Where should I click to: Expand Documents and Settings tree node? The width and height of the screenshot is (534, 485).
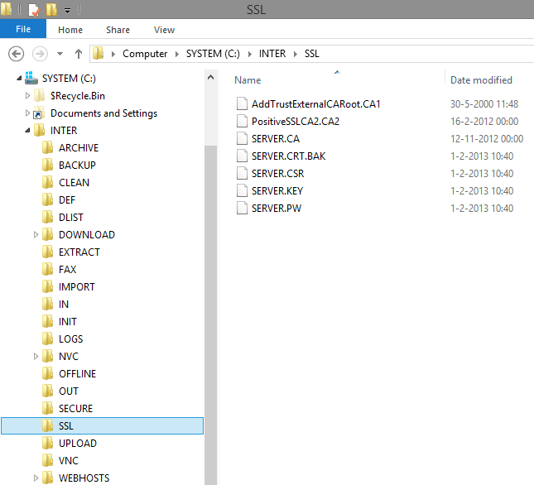click(27, 113)
